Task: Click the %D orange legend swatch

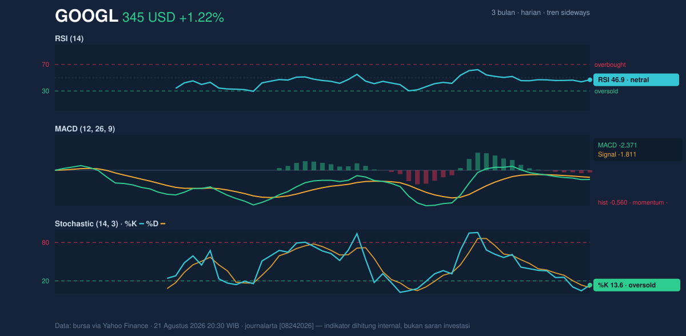Action: (163, 224)
